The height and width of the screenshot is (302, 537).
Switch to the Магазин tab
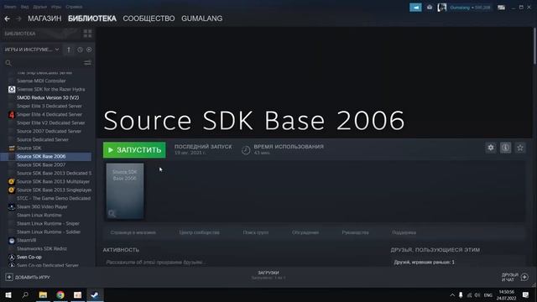[x=44, y=18]
